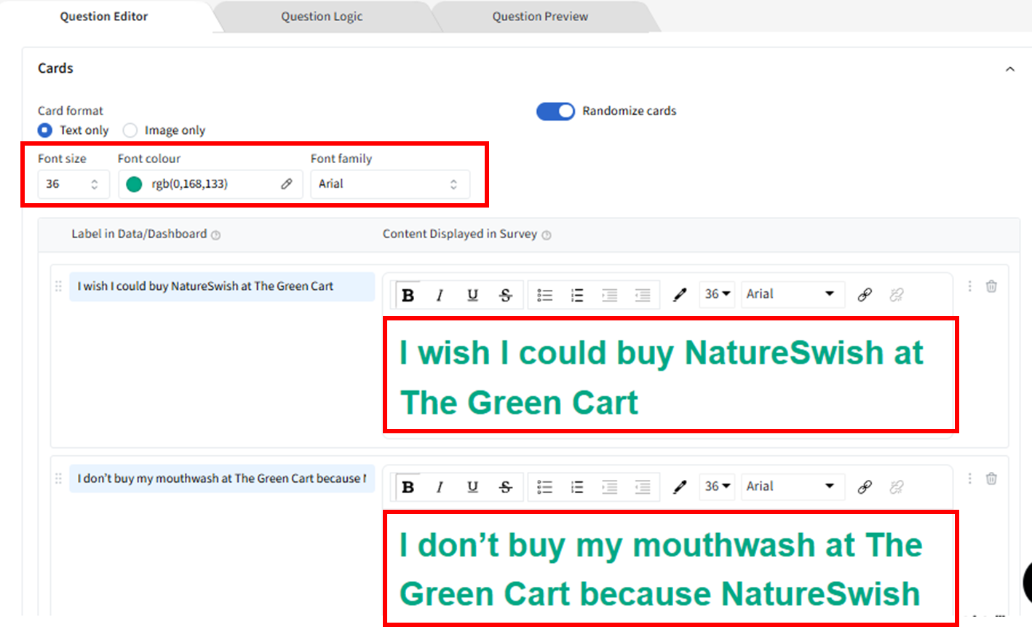This screenshot has width=1032, height=627.
Task: Insert bulleted list in first card editor
Action: (x=544, y=295)
